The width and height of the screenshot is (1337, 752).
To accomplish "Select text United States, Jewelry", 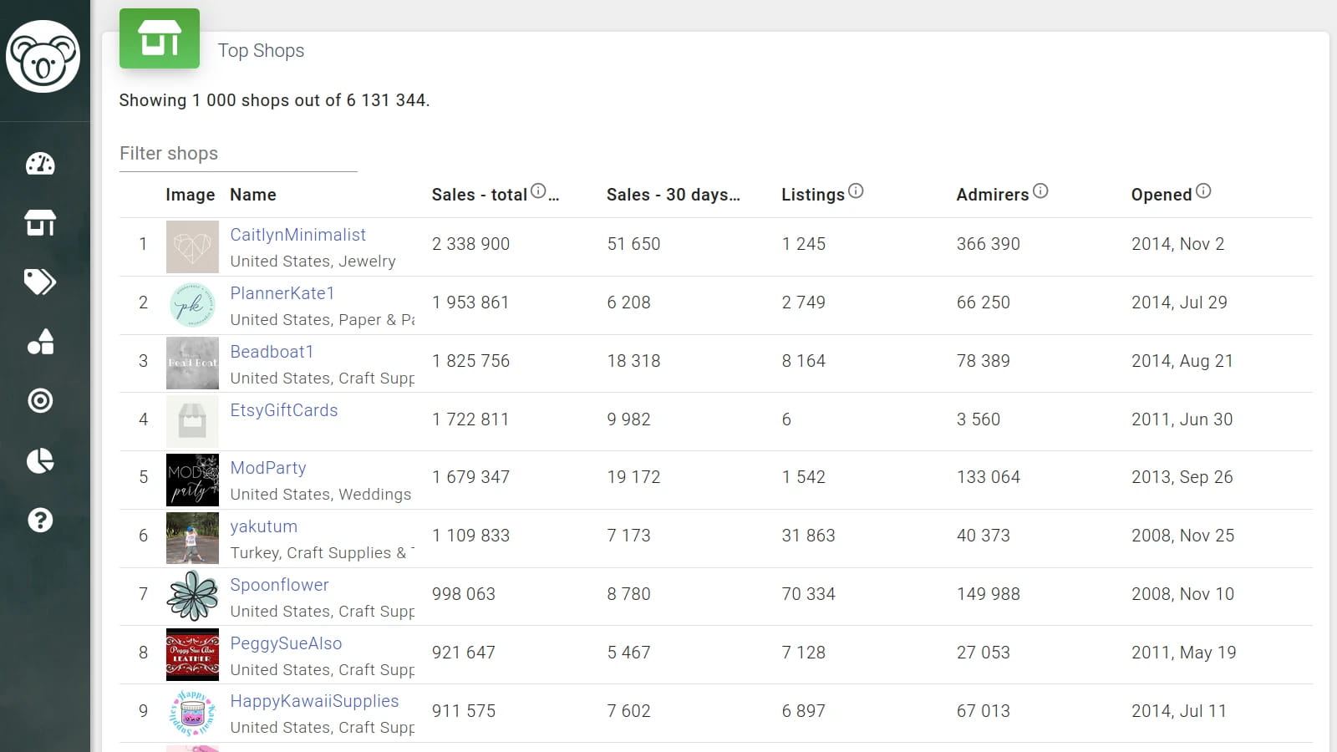I will pyautogui.click(x=313, y=262).
